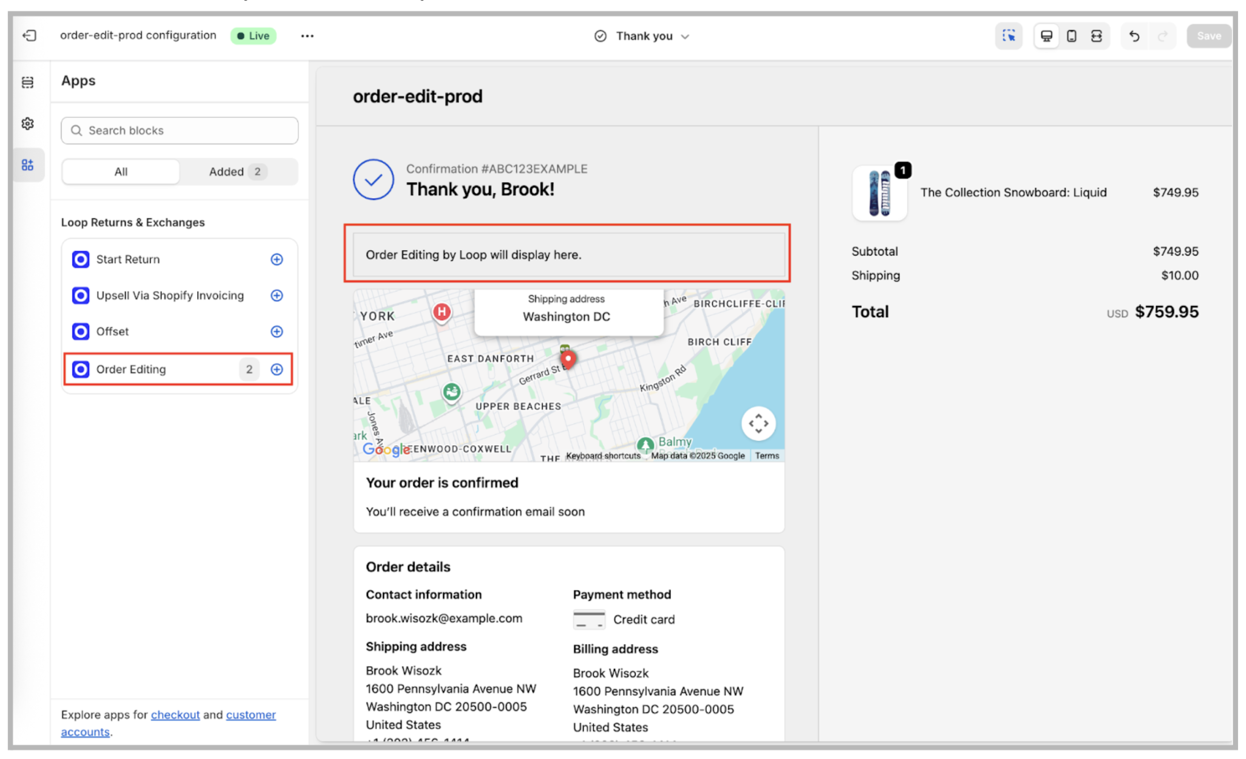Open the Settings gear sidebar icon
Viewport: 1246px width, 759px height.
coord(28,124)
